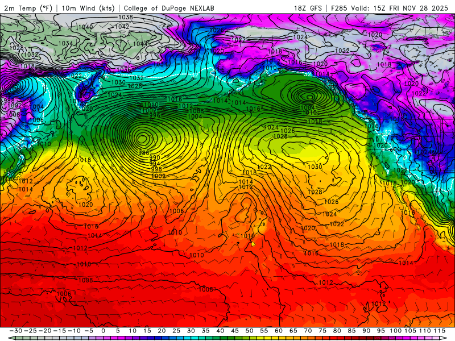455x341 pixels.
Task: Select the 994 isobar label
Action: tap(155, 164)
